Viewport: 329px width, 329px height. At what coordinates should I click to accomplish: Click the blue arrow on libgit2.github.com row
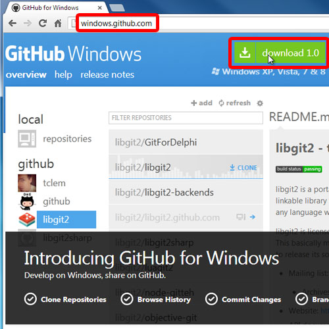pos(253,217)
